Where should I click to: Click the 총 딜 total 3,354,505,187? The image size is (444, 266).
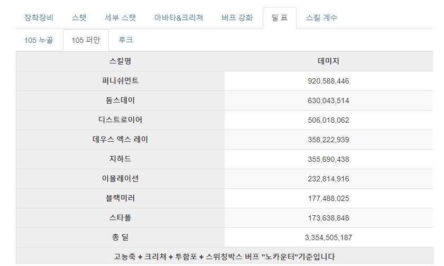tap(328, 237)
